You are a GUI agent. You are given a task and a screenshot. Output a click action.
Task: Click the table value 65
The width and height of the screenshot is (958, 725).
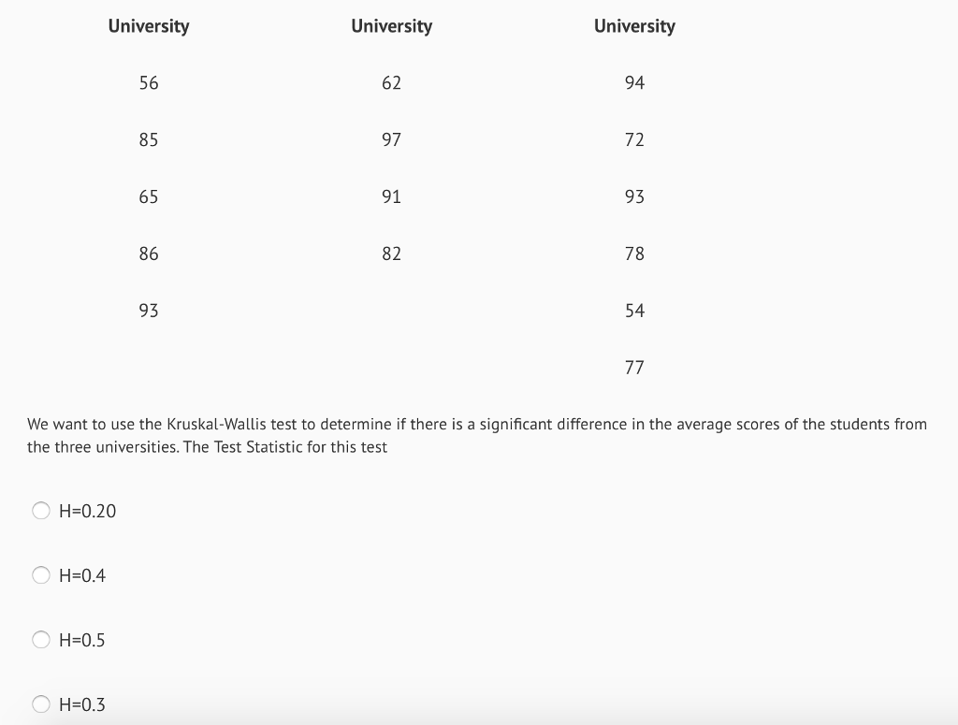[x=149, y=197]
